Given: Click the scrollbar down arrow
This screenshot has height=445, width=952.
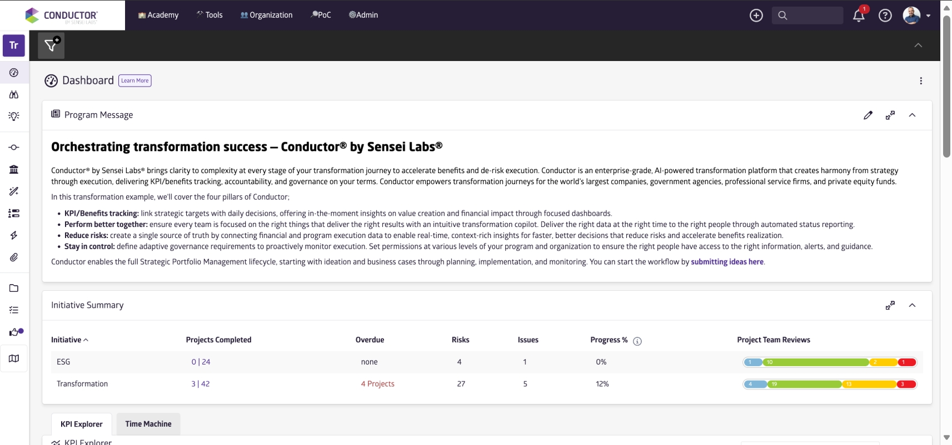Looking at the screenshot, I should click(x=947, y=438).
